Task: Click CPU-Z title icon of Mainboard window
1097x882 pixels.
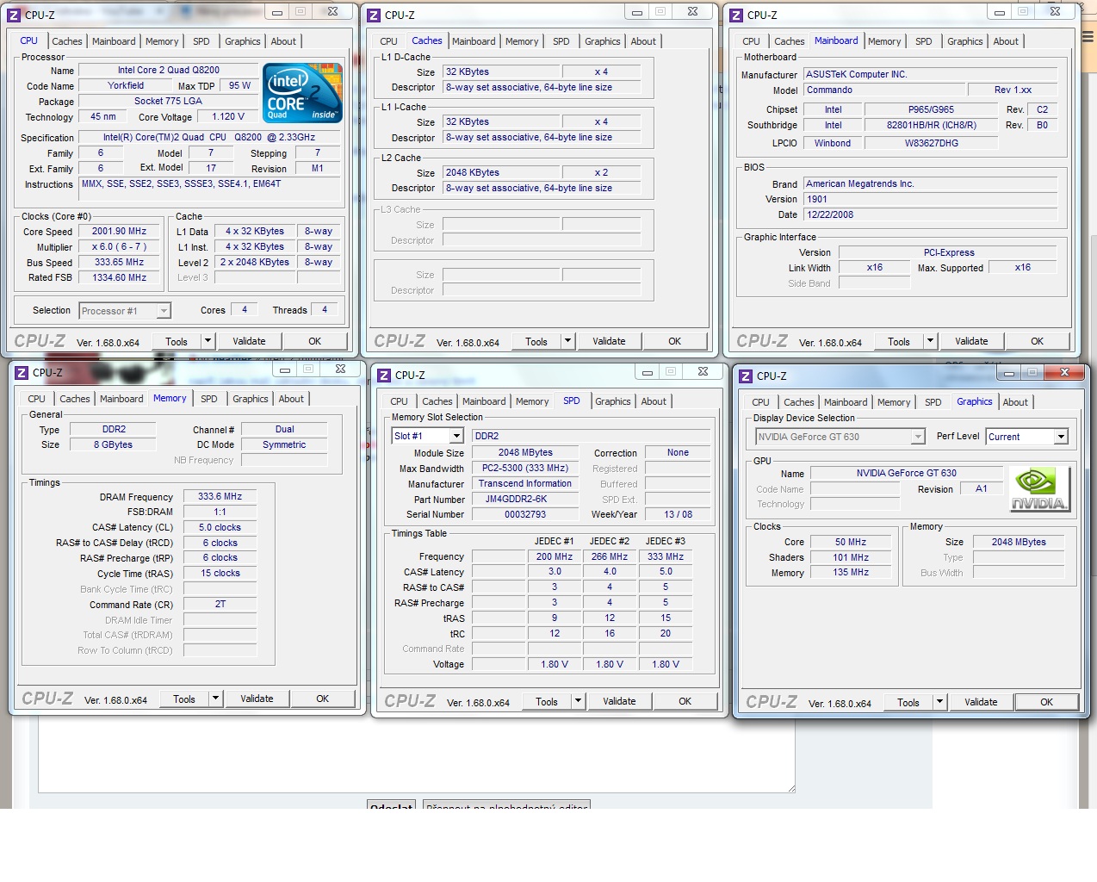Action: 736,16
